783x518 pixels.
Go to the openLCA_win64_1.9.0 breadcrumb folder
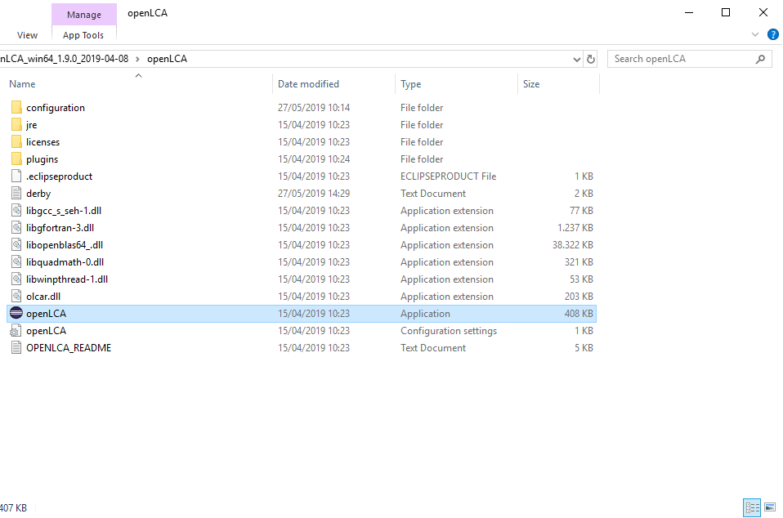coord(64,59)
